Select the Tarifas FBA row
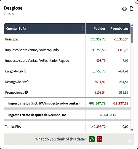This screenshot has width=138, height=149. (x=67, y=127)
